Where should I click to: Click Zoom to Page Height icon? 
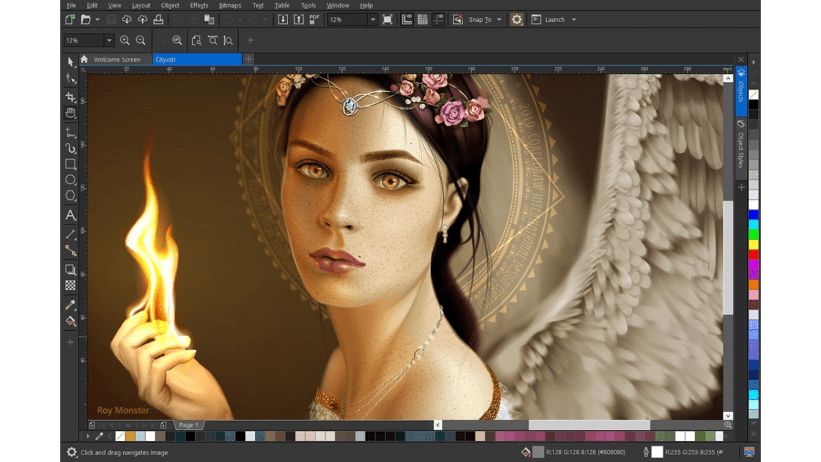[229, 41]
